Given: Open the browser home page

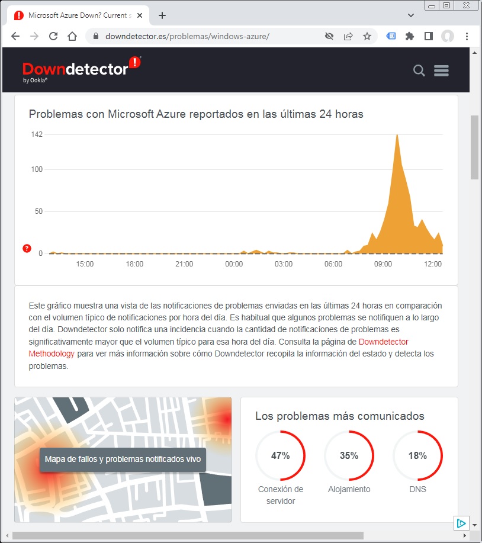Looking at the screenshot, I should 72,36.
